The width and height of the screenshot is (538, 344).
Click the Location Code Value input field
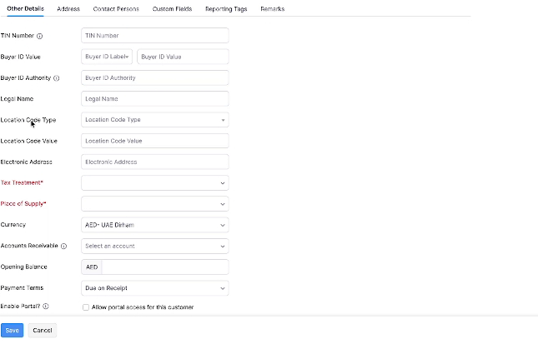pyautogui.click(x=155, y=141)
